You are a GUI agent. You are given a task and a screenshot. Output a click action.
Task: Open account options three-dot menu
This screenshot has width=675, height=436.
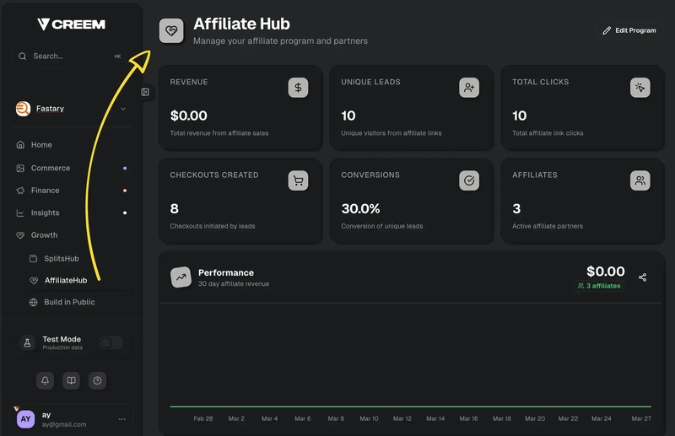(x=122, y=419)
